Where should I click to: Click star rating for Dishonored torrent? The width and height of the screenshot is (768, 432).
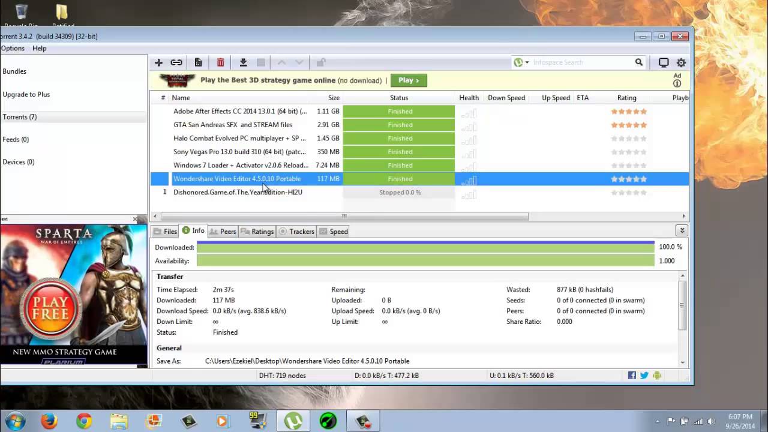628,193
